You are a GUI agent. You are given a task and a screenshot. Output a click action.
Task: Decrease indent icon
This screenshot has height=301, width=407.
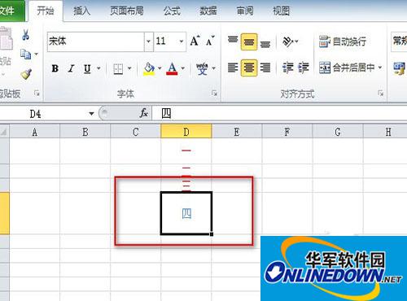pyautogui.click(x=287, y=68)
